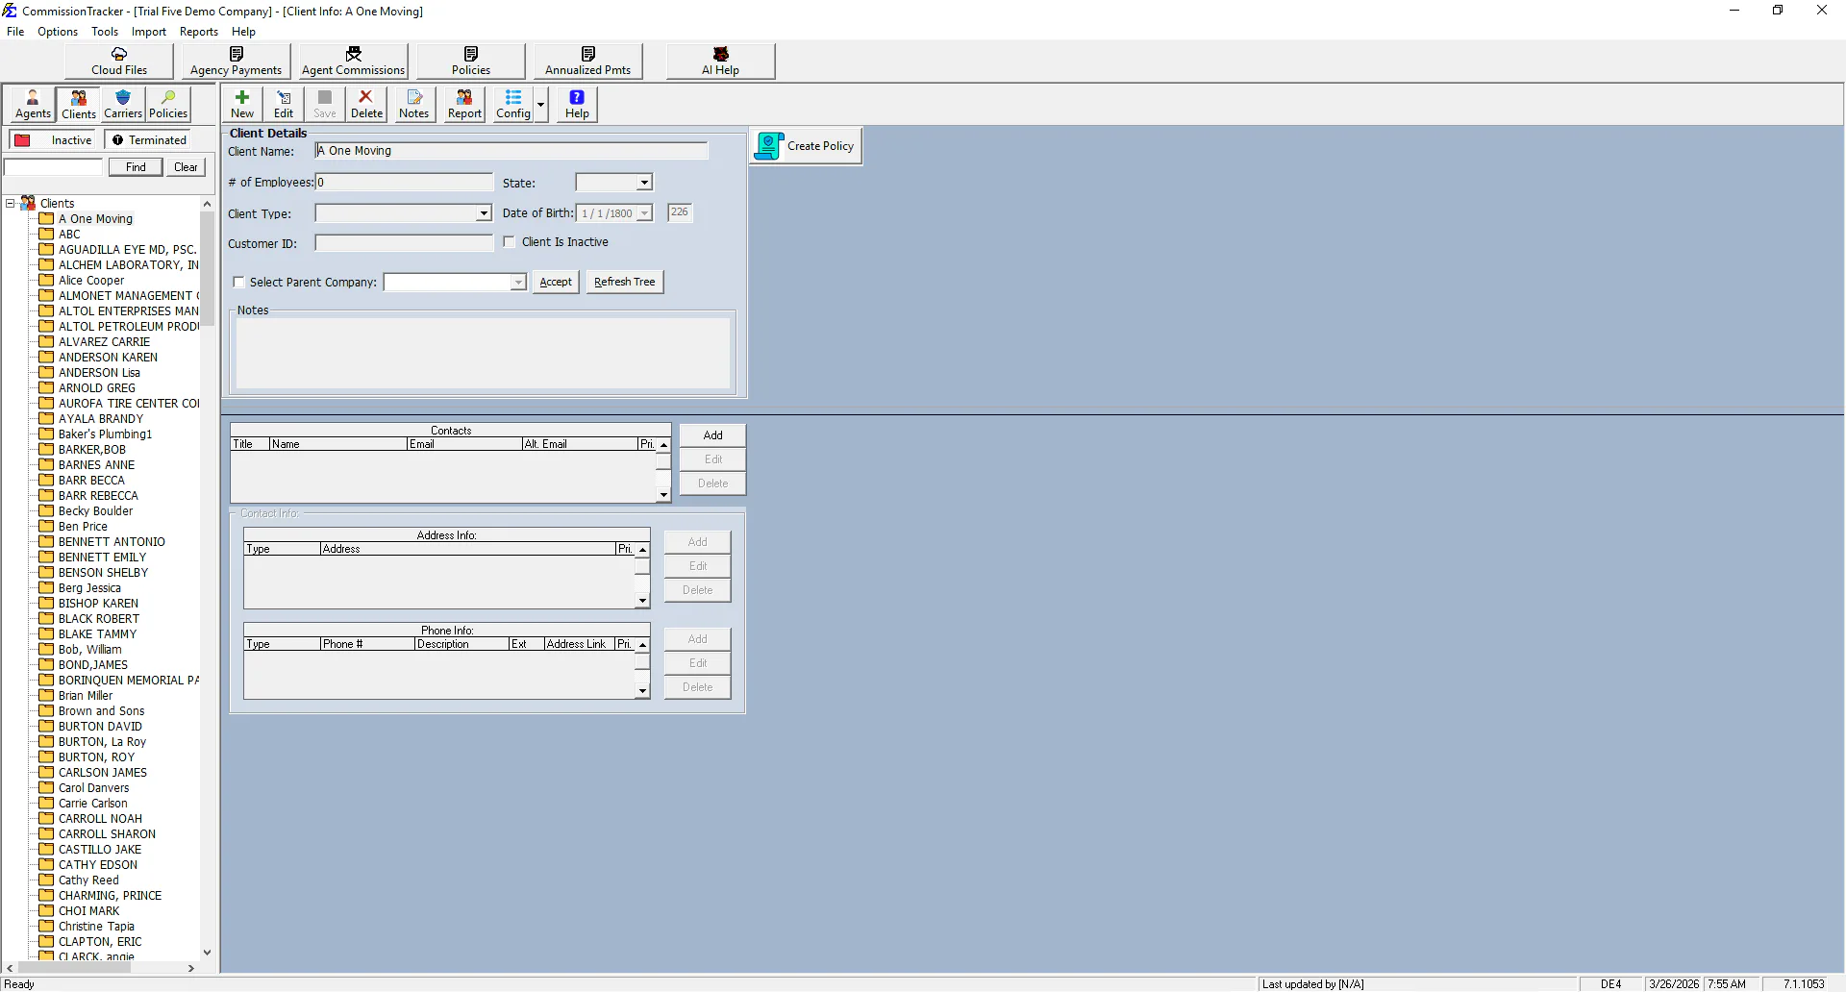Open Agency Payments from the toolbar

pos(237,62)
